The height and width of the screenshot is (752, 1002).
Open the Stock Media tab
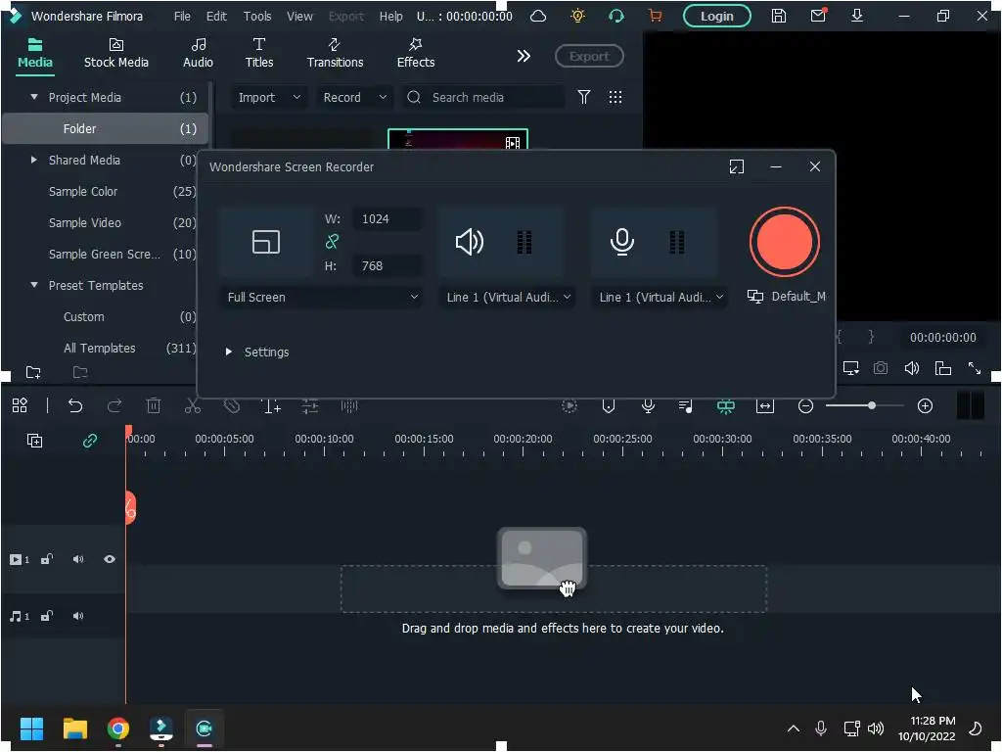coord(116,54)
